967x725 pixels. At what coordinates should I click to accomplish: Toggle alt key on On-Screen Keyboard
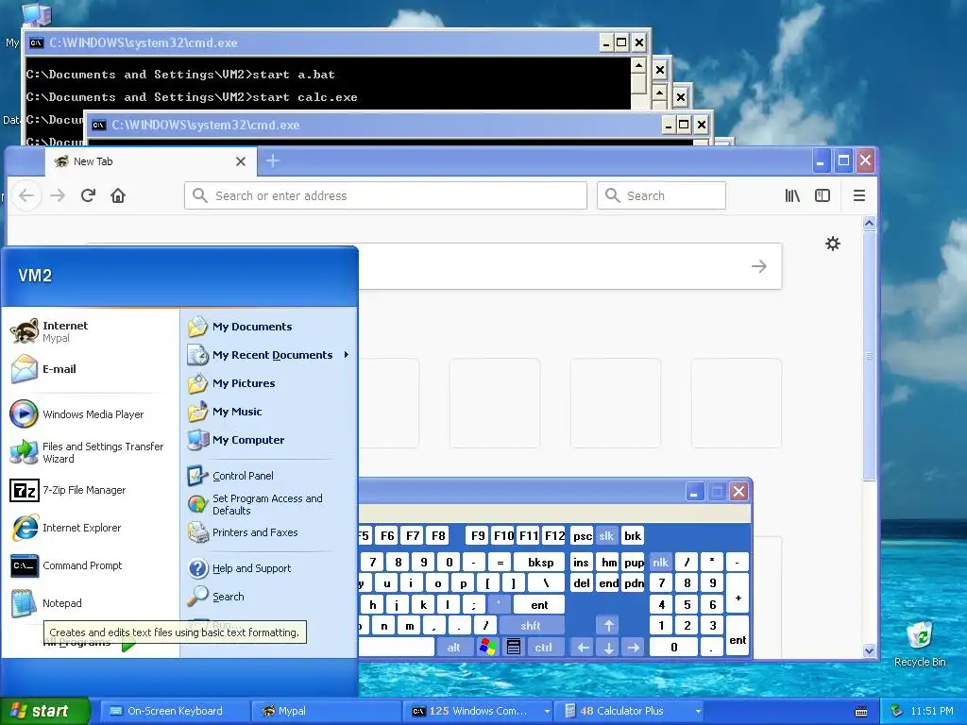pyautogui.click(x=453, y=648)
